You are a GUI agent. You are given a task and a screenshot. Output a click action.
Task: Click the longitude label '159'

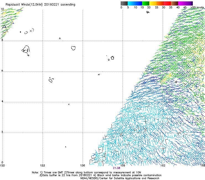tap(123, 166)
